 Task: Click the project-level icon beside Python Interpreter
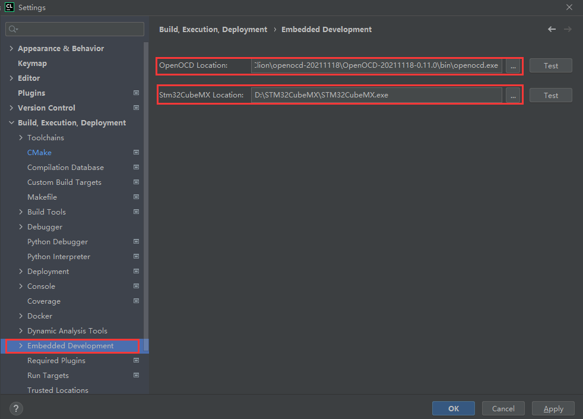click(136, 256)
